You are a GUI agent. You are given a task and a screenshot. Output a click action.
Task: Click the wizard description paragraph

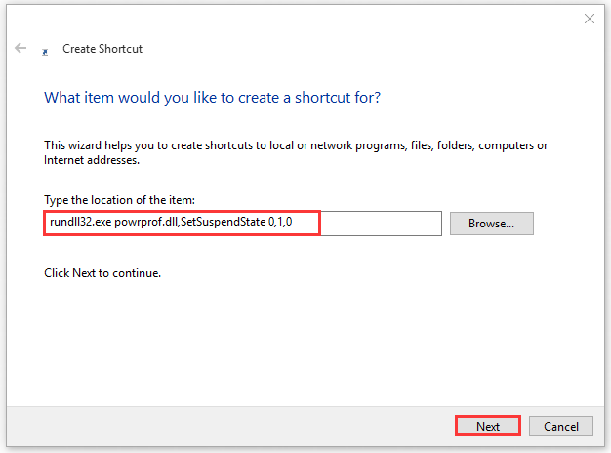tap(293, 152)
